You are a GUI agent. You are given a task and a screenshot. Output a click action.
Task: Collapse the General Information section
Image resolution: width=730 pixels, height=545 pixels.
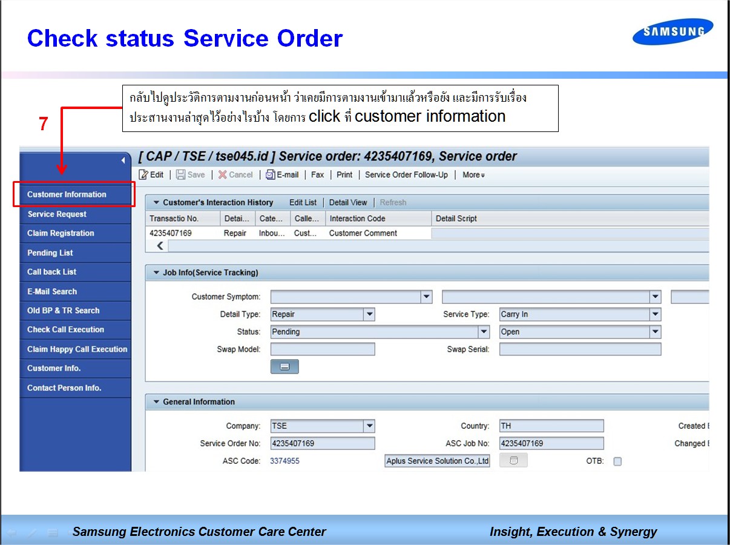(156, 401)
